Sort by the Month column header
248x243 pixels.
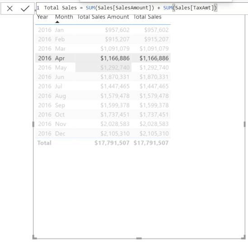pyautogui.click(x=64, y=17)
